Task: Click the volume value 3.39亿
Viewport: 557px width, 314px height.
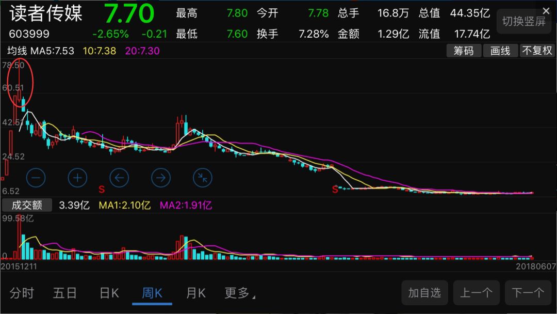Action: click(x=74, y=205)
